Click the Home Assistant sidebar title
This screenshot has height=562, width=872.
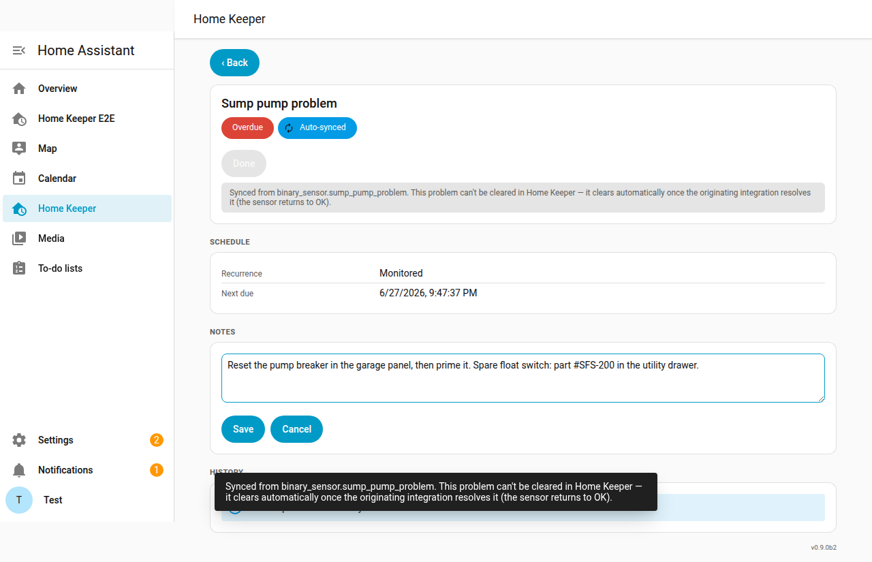[x=86, y=50]
